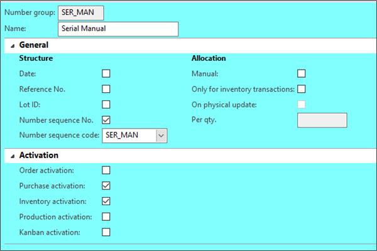Enable the Manual allocation checkbox
Image resolution: width=377 pixels, height=251 pixels.
point(302,74)
